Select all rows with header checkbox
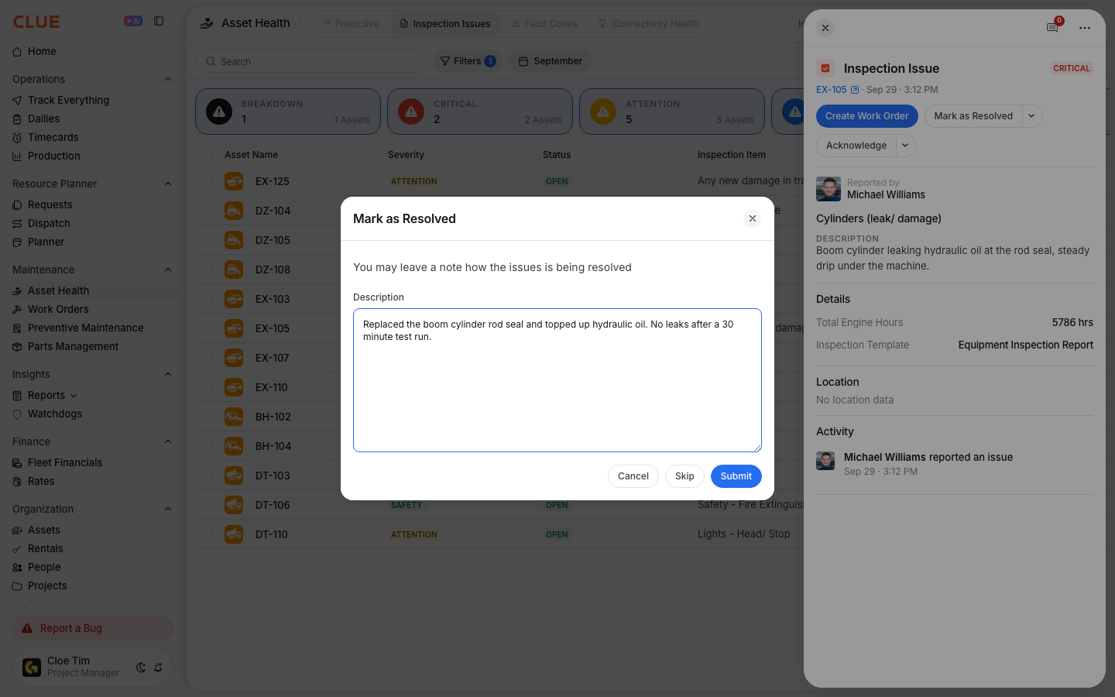 point(208,155)
